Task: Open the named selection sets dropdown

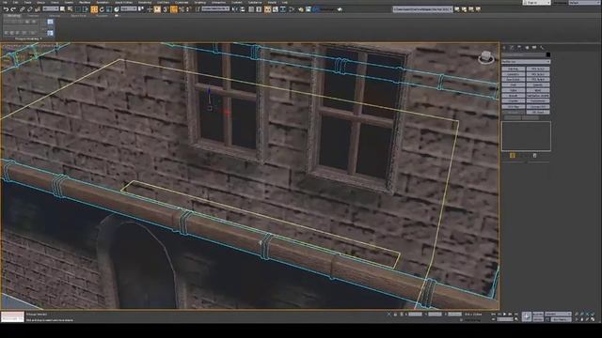Action: 215,8
